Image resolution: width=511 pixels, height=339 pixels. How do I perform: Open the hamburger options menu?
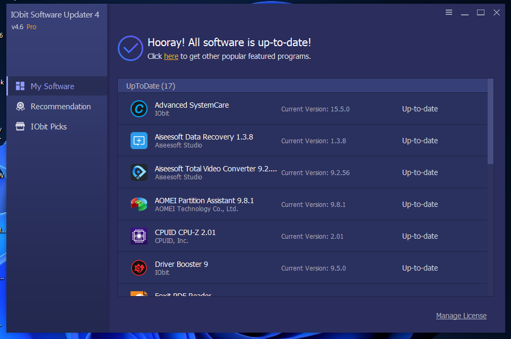[x=449, y=12]
